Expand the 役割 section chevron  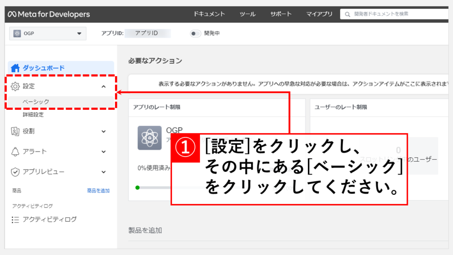tap(104, 131)
